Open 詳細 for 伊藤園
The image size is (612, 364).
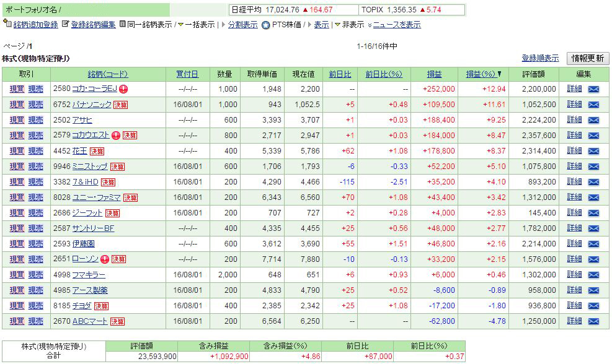pyautogui.click(x=574, y=243)
